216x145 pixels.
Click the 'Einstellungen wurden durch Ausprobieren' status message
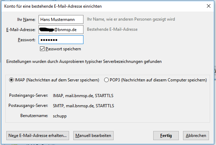(x=84, y=61)
